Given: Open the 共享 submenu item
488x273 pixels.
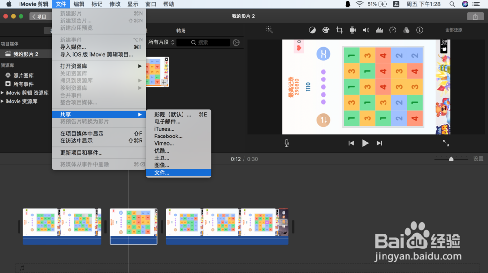Looking at the screenshot, I should click(x=99, y=114).
